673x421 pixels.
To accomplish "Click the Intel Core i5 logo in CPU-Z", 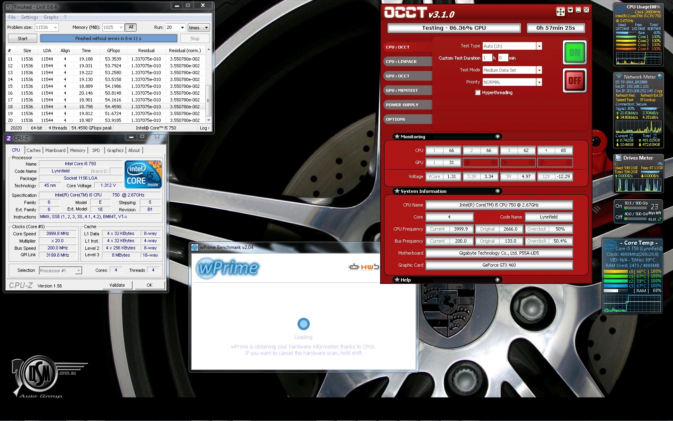I will tap(143, 174).
